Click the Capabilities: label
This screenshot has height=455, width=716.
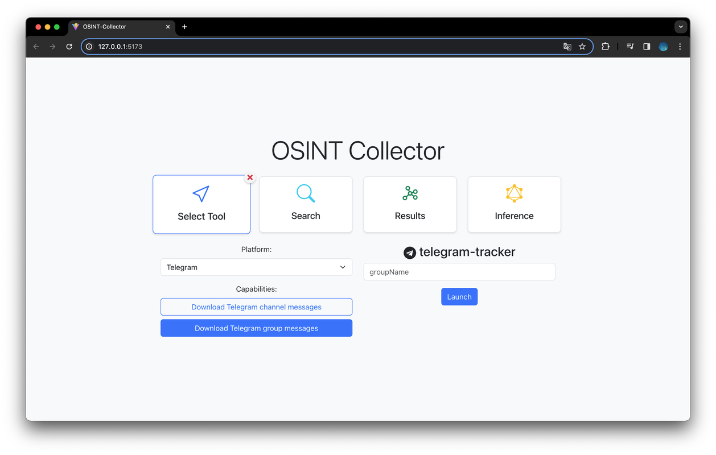256,289
